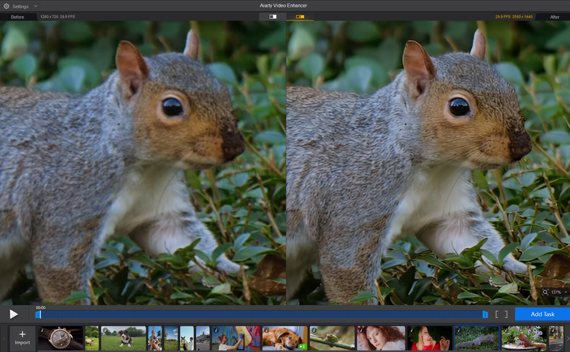
Task: Switch to the split-slider compare view icon
Action: (x=273, y=17)
